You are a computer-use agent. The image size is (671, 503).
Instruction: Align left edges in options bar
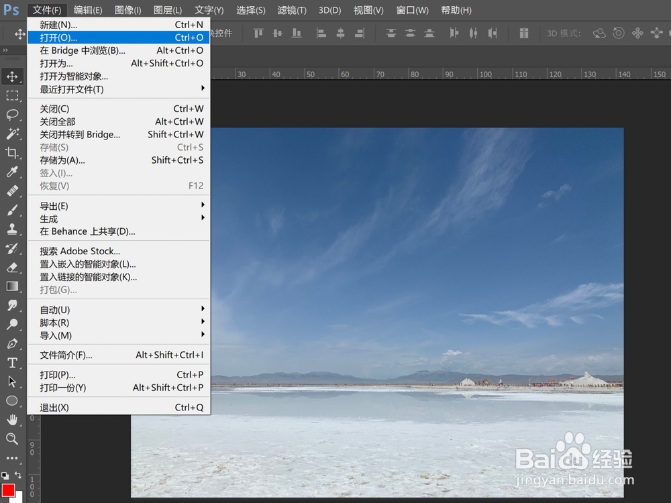pyautogui.click(x=321, y=33)
